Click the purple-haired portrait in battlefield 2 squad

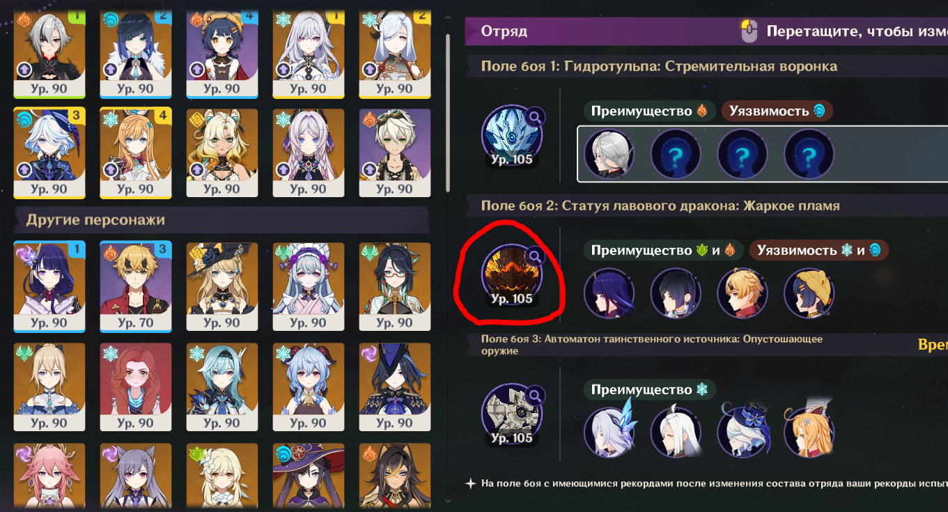point(609,293)
